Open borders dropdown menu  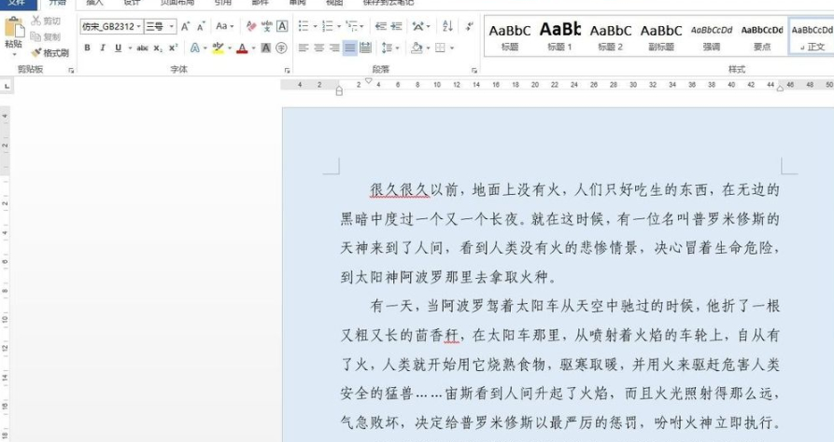click(451, 48)
